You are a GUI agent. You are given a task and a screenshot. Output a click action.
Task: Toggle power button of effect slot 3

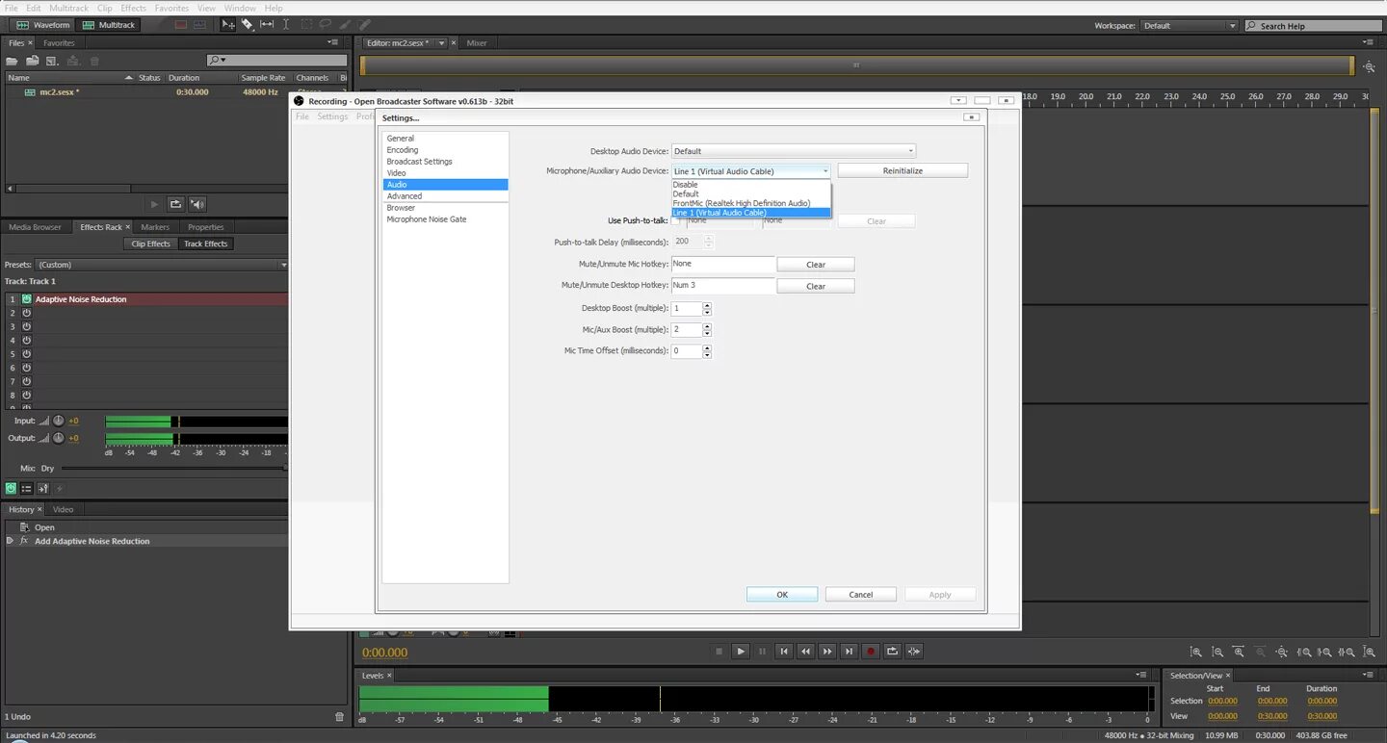[x=27, y=326]
